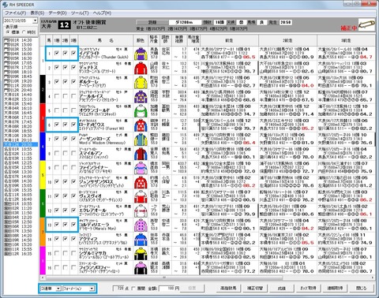Screen dimensions: 379x298
Task: Click the yellow silks icon for horse 3
Action: click(x=141, y=82)
